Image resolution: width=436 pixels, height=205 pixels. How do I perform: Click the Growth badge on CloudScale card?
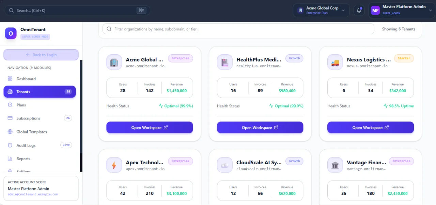click(x=294, y=161)
